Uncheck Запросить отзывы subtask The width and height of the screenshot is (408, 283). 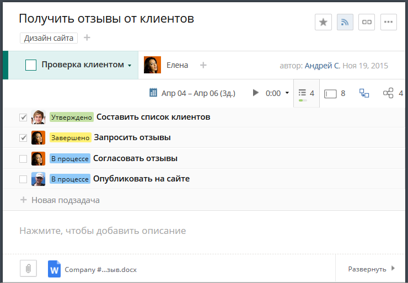click(x=23, y=138)
